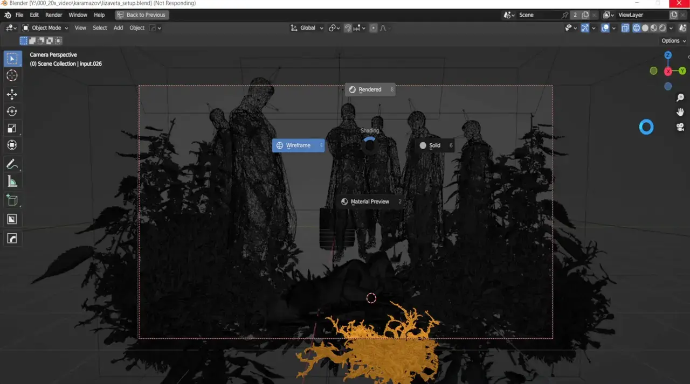Screen dimensions: 690x384
Task: Toggle proportional editing
Action: point(372,27)
